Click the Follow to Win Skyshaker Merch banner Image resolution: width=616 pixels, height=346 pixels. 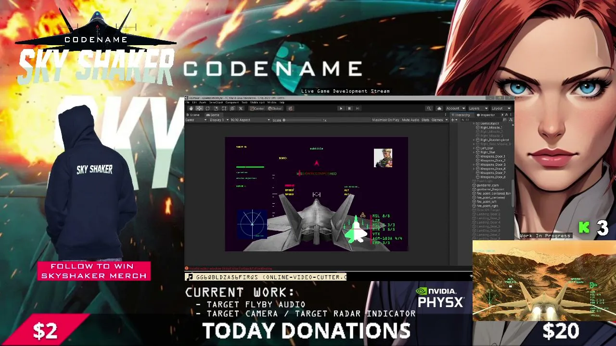94,271
